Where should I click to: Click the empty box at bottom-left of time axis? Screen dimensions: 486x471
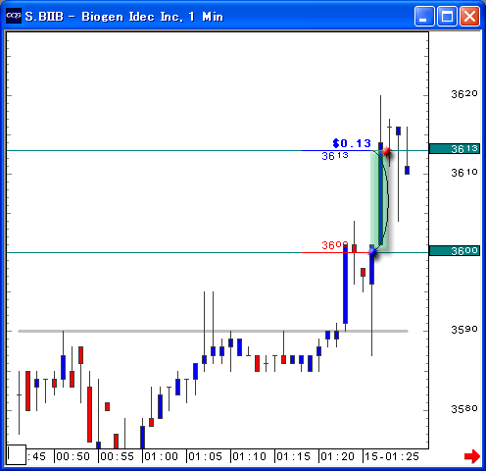tap(17, 454)
